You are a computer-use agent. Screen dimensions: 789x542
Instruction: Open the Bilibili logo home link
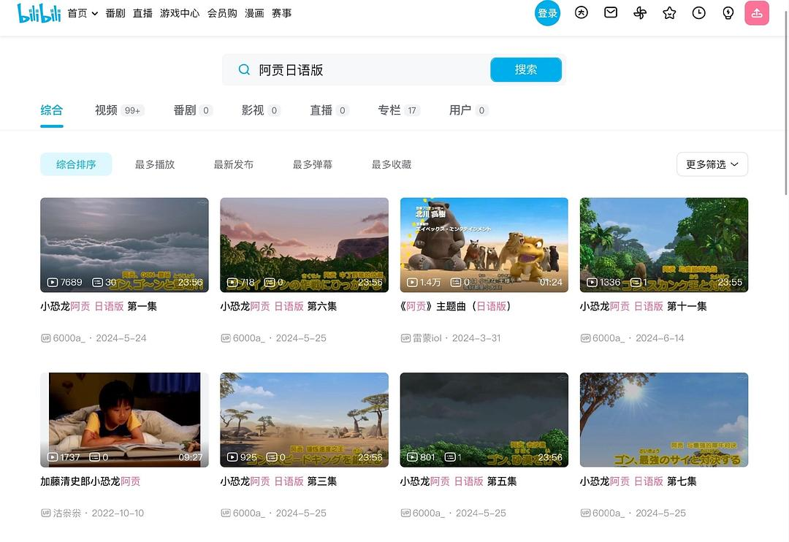pyautogui.click(x=39, y=13)
